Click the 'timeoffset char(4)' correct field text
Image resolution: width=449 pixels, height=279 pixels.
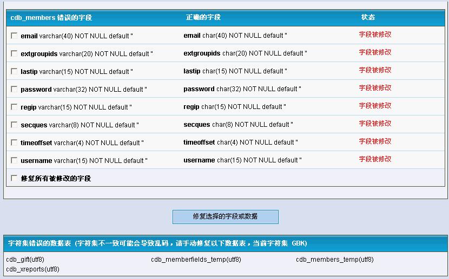tap(241, 142)
